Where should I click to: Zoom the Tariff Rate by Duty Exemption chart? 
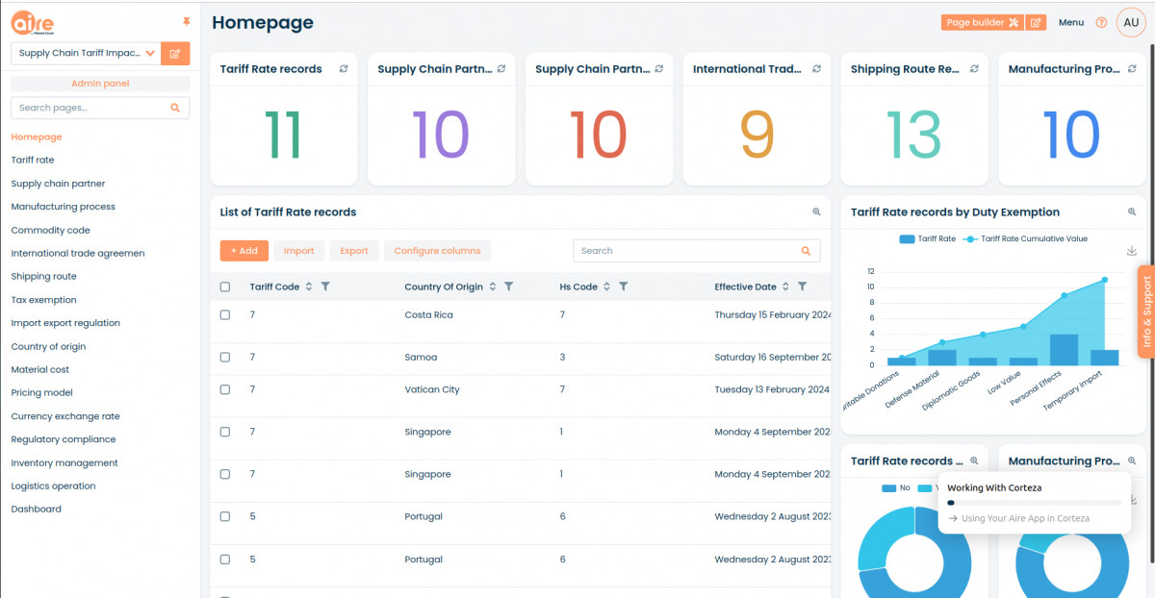point(1132,212)
